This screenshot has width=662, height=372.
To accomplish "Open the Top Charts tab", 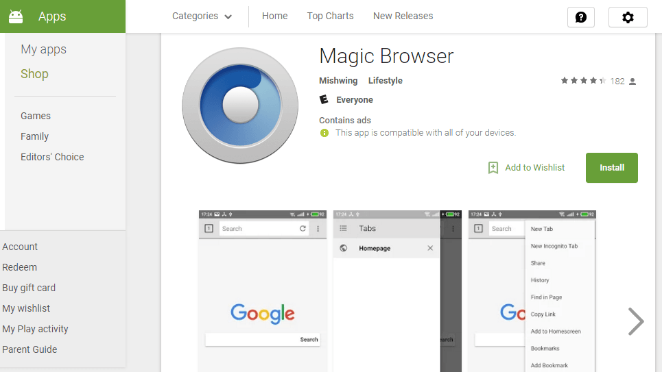I will coord(330,16).
